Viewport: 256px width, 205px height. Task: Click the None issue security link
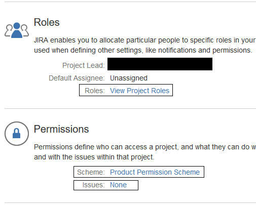(118, 185)
